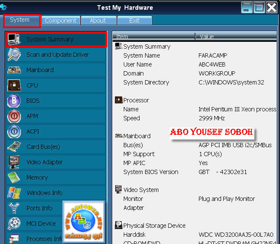Click the blue ACPI power icon
280x244 pixels.
tap(14, 131)
